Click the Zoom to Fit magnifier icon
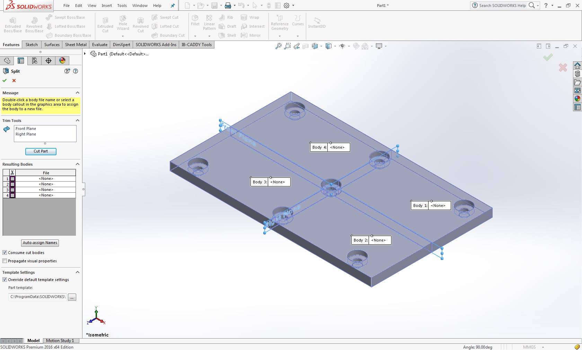This screenshot has width=582, height=350. 278,46
